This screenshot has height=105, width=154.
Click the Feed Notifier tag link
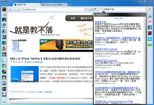[x=19, y=92]
